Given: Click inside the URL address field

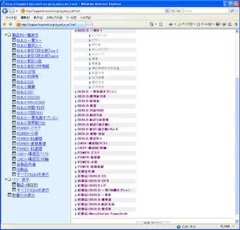Looking at the screenshot, I should pyautogui.click(x=95, y=11).
